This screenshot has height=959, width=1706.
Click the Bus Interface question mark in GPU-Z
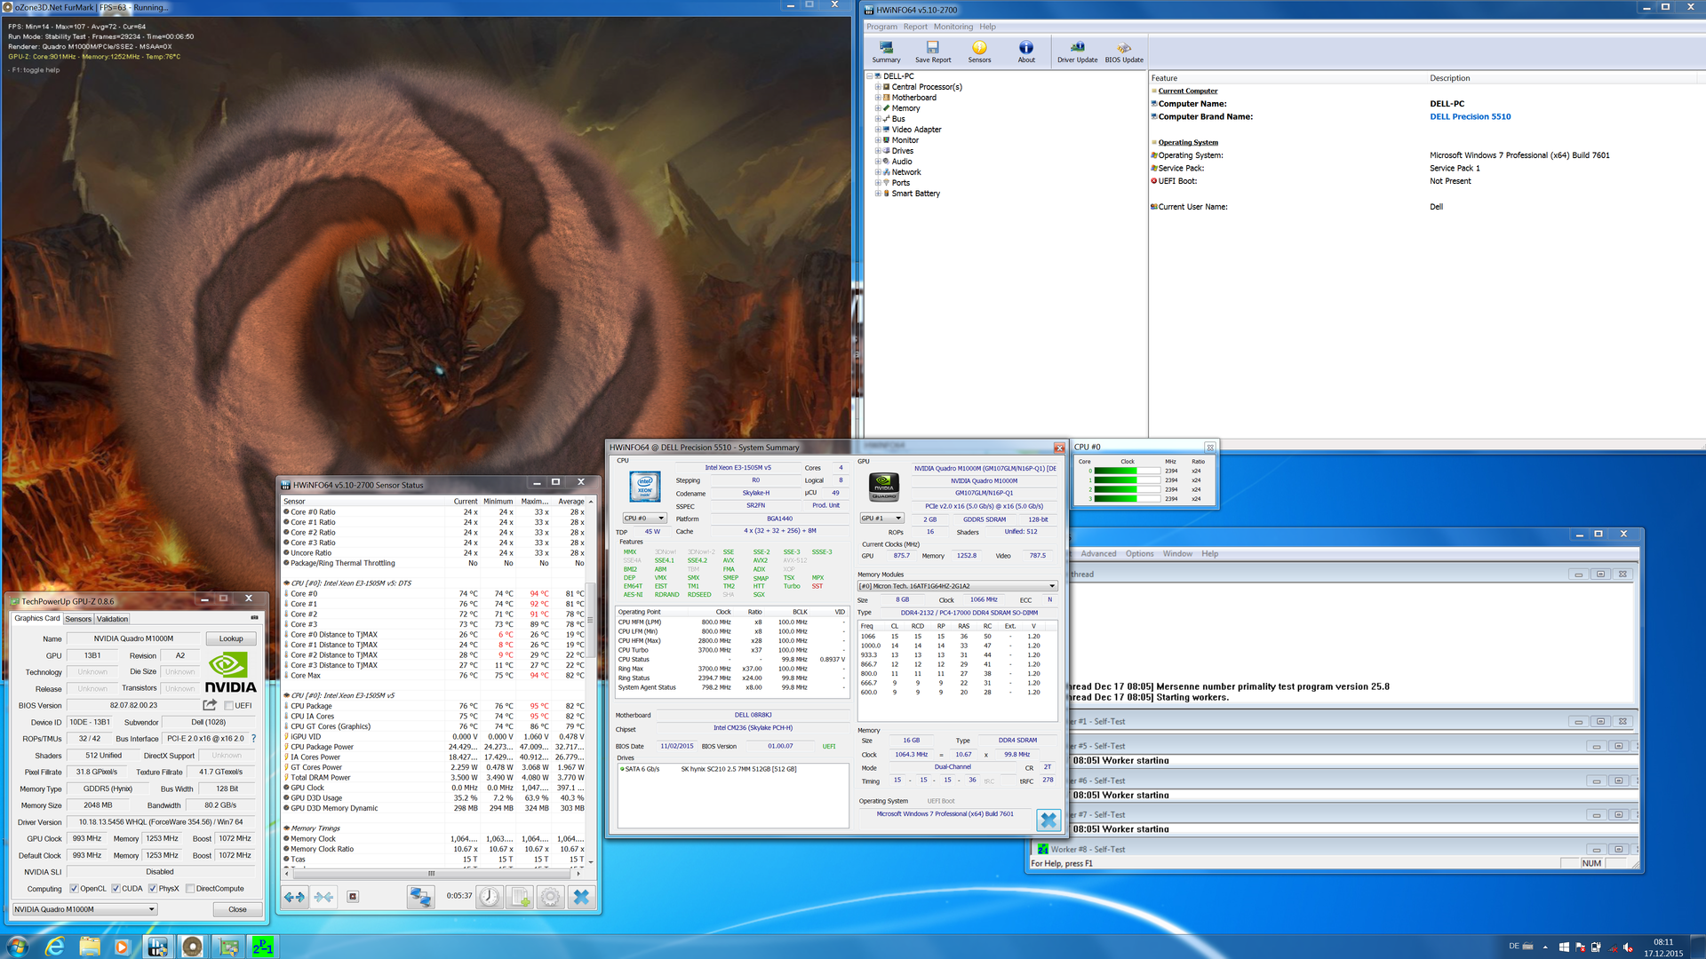(x=253, y=738)
